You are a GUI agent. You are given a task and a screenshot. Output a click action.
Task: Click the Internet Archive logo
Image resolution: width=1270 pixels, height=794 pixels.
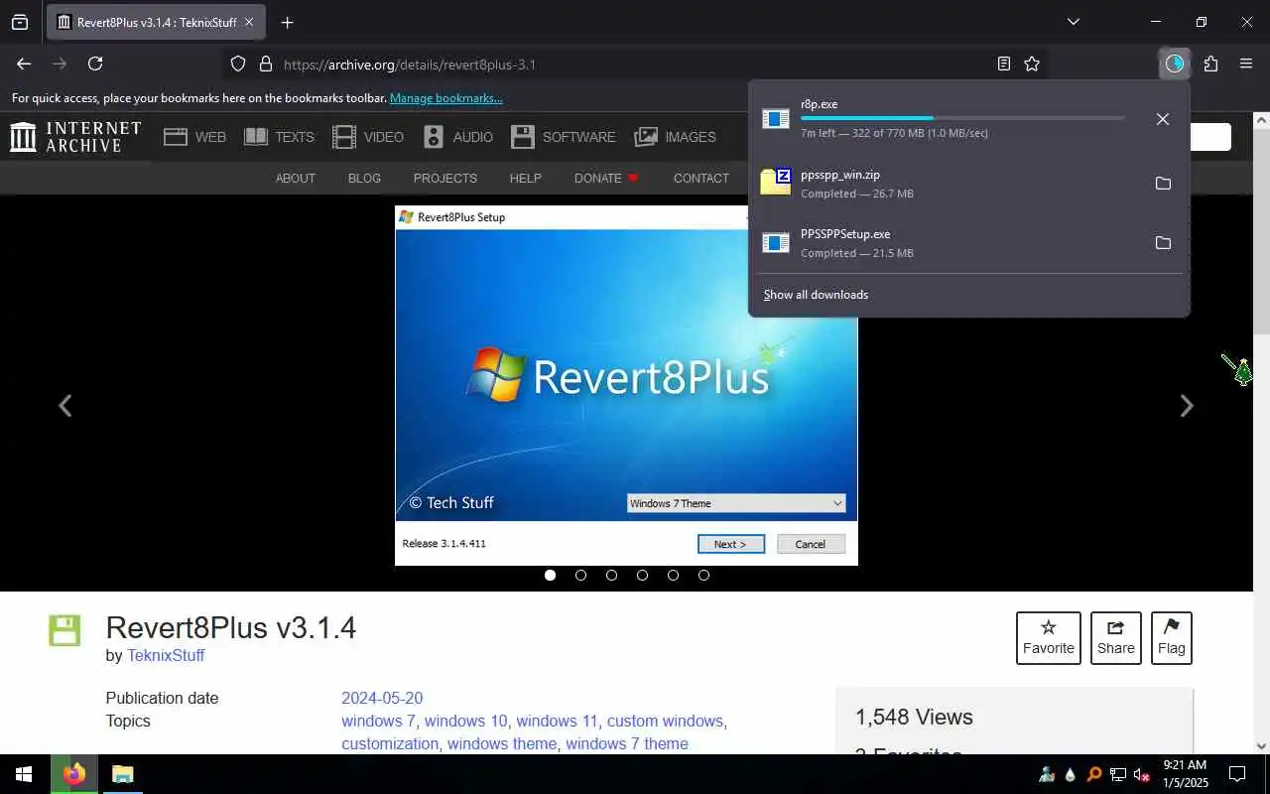75,137
